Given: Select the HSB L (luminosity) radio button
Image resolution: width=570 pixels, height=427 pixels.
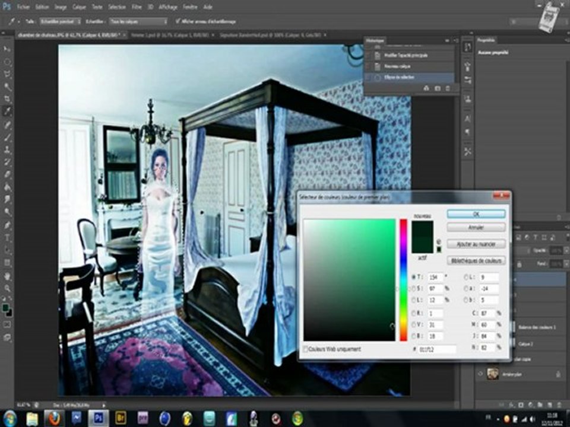Looking at the screenshot, I should coord(414,300).
